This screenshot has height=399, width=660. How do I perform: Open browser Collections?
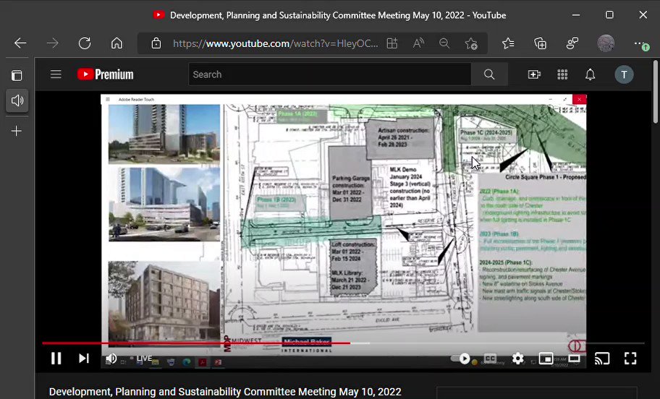coord(540,43)
